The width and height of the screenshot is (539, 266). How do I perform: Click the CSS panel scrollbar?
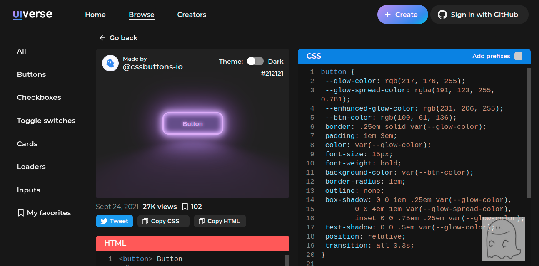529,133
